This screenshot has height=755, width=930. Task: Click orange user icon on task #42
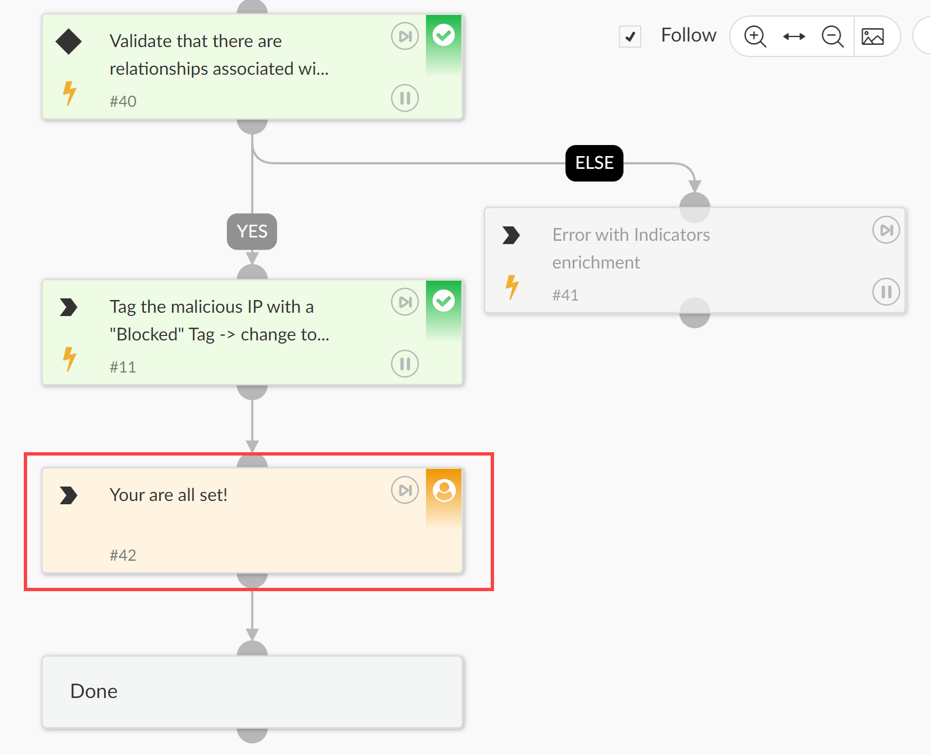tap(444, 490)
